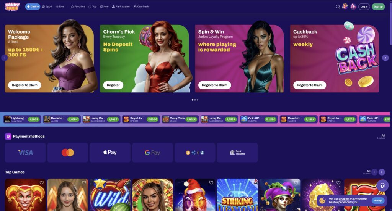Choose the cryptocurrency payment tile
Viewport: 392px width, 211px height.
point(195,153)
